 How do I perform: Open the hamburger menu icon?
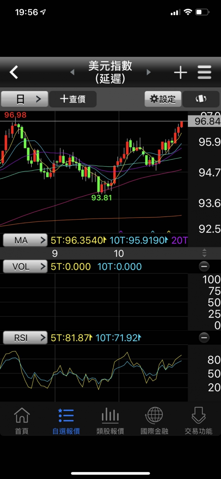[x=204, y=73]
